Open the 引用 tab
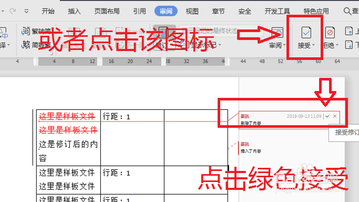The height and width of the screenshot is (202, 359). [139, 11]
